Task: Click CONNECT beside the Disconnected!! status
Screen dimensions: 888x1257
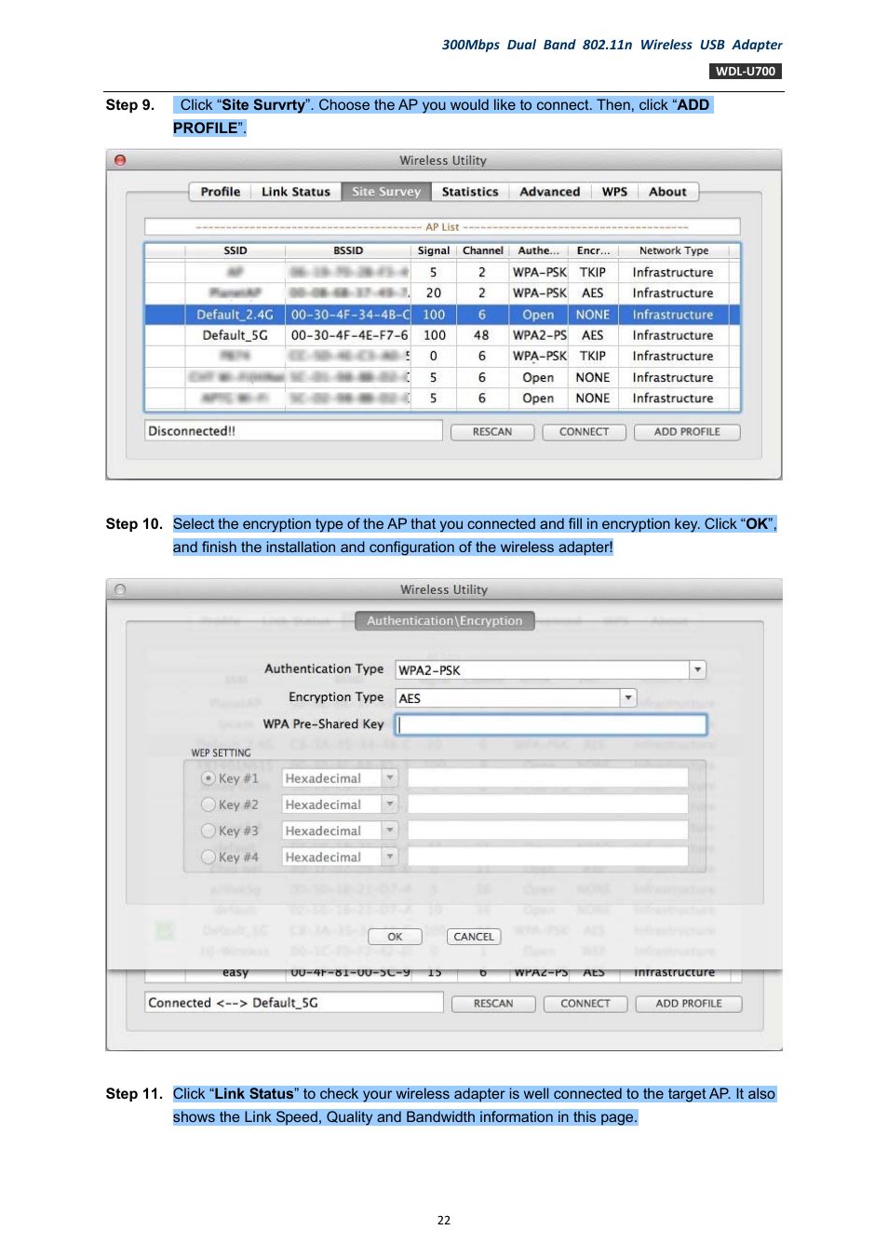Action: [584, 432]
